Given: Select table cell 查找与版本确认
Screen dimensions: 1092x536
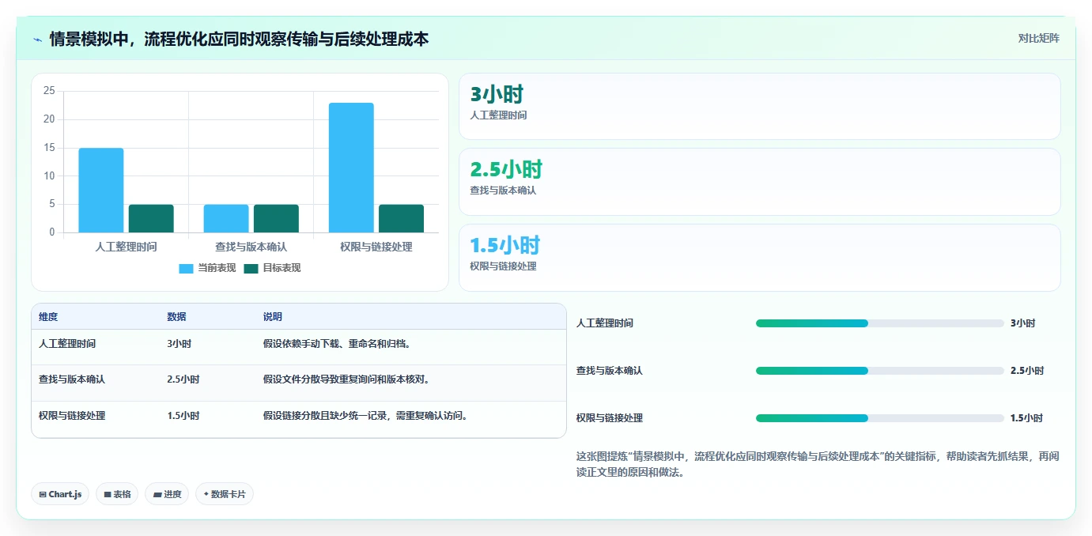Looking at the screenshot, I should [x=72, y=379].
